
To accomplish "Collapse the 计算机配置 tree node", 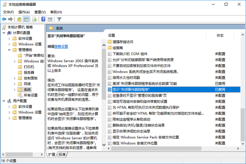I will (x=4, y=33).
